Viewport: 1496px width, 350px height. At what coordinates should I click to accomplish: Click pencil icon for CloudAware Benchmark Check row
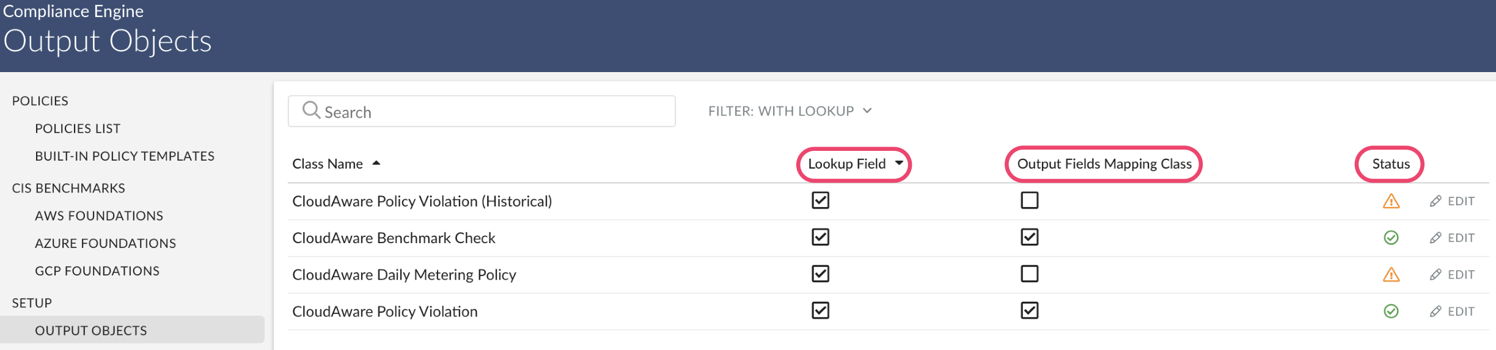(x=1436, y=238)
